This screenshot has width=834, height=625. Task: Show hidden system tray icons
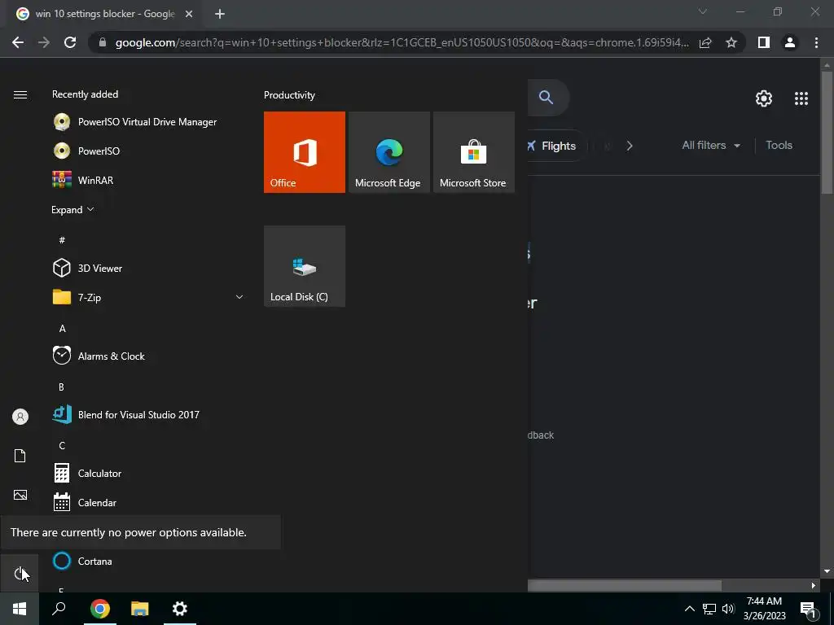tap(689, 609)
